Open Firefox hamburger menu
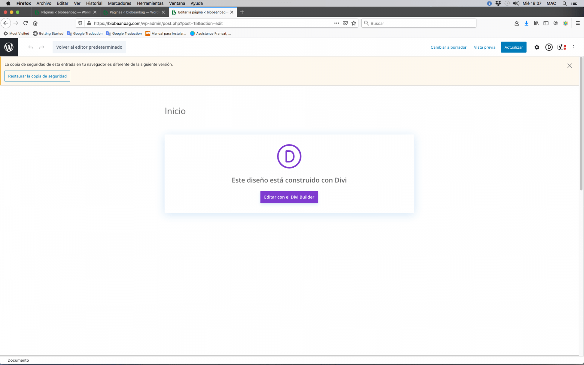This screenshot has width=584, height=365. [578, 23]
